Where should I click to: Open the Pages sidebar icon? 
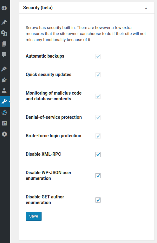[x=4, y=44]
